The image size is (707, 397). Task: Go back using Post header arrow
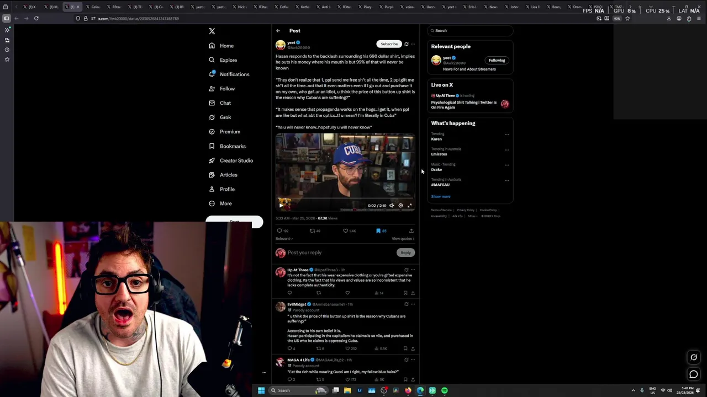point(278,31)
